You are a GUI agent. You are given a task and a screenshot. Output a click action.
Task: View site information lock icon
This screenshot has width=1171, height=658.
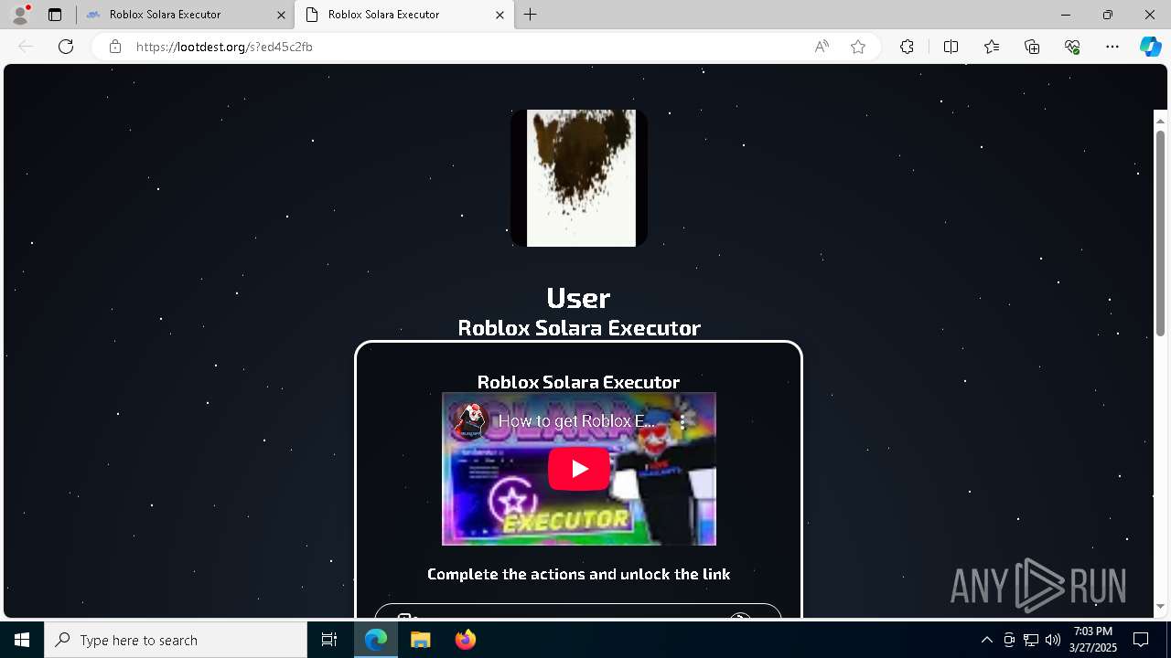pos(114,47)
